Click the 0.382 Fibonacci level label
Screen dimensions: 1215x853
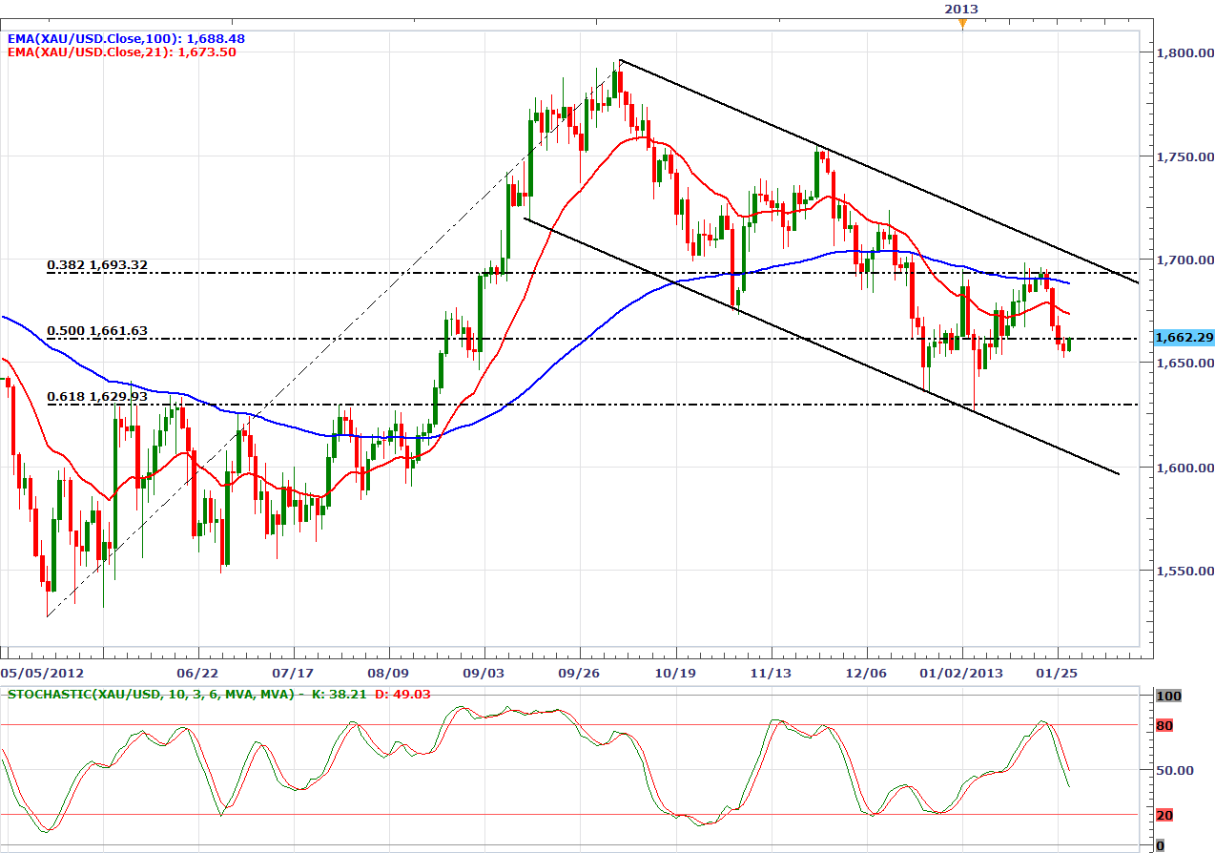[97, 264]
